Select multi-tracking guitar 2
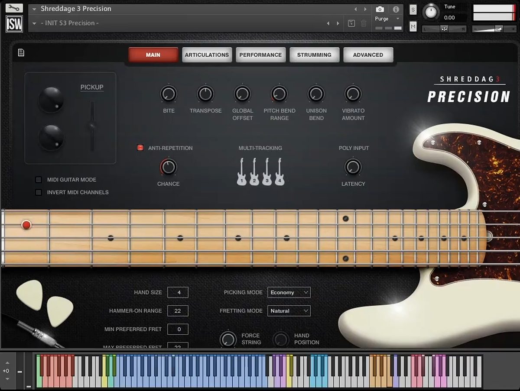 (x=254, y=172)
